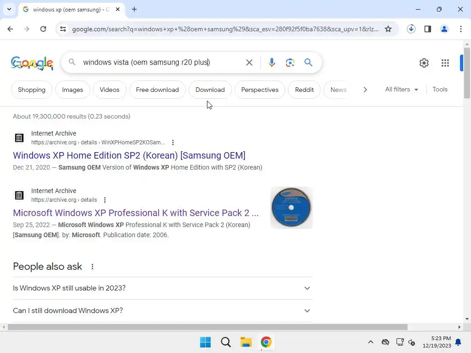The height and width of the screenshot is (353, 471).
Task: Open the tab search dropdown
Action: point(9,9)
